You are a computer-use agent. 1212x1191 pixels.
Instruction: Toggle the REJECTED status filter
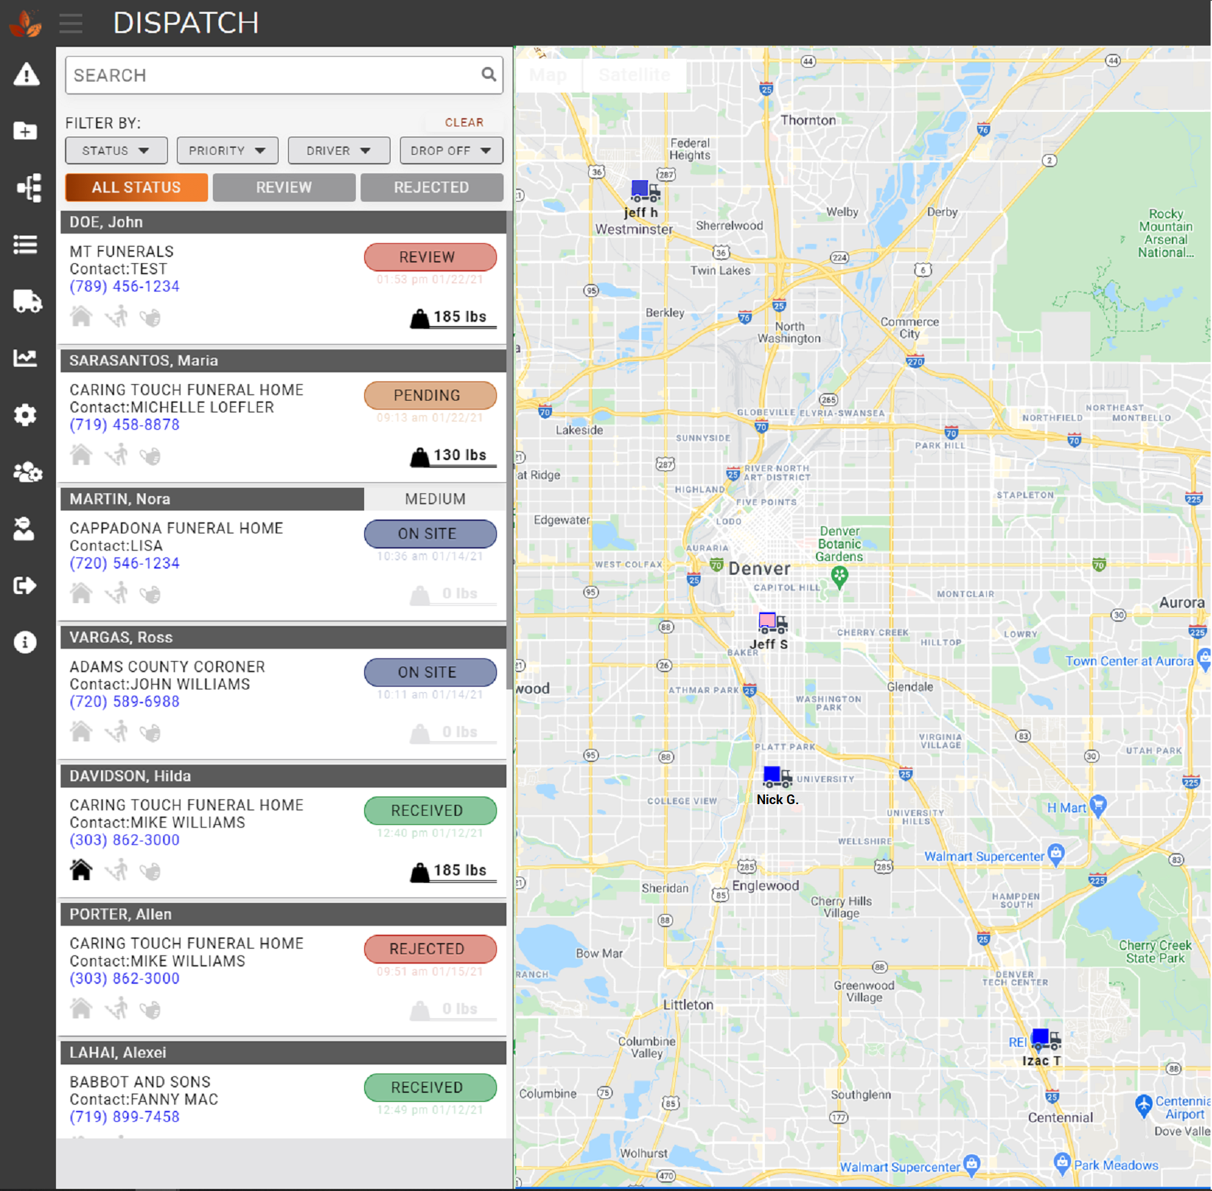coord(431,187)
